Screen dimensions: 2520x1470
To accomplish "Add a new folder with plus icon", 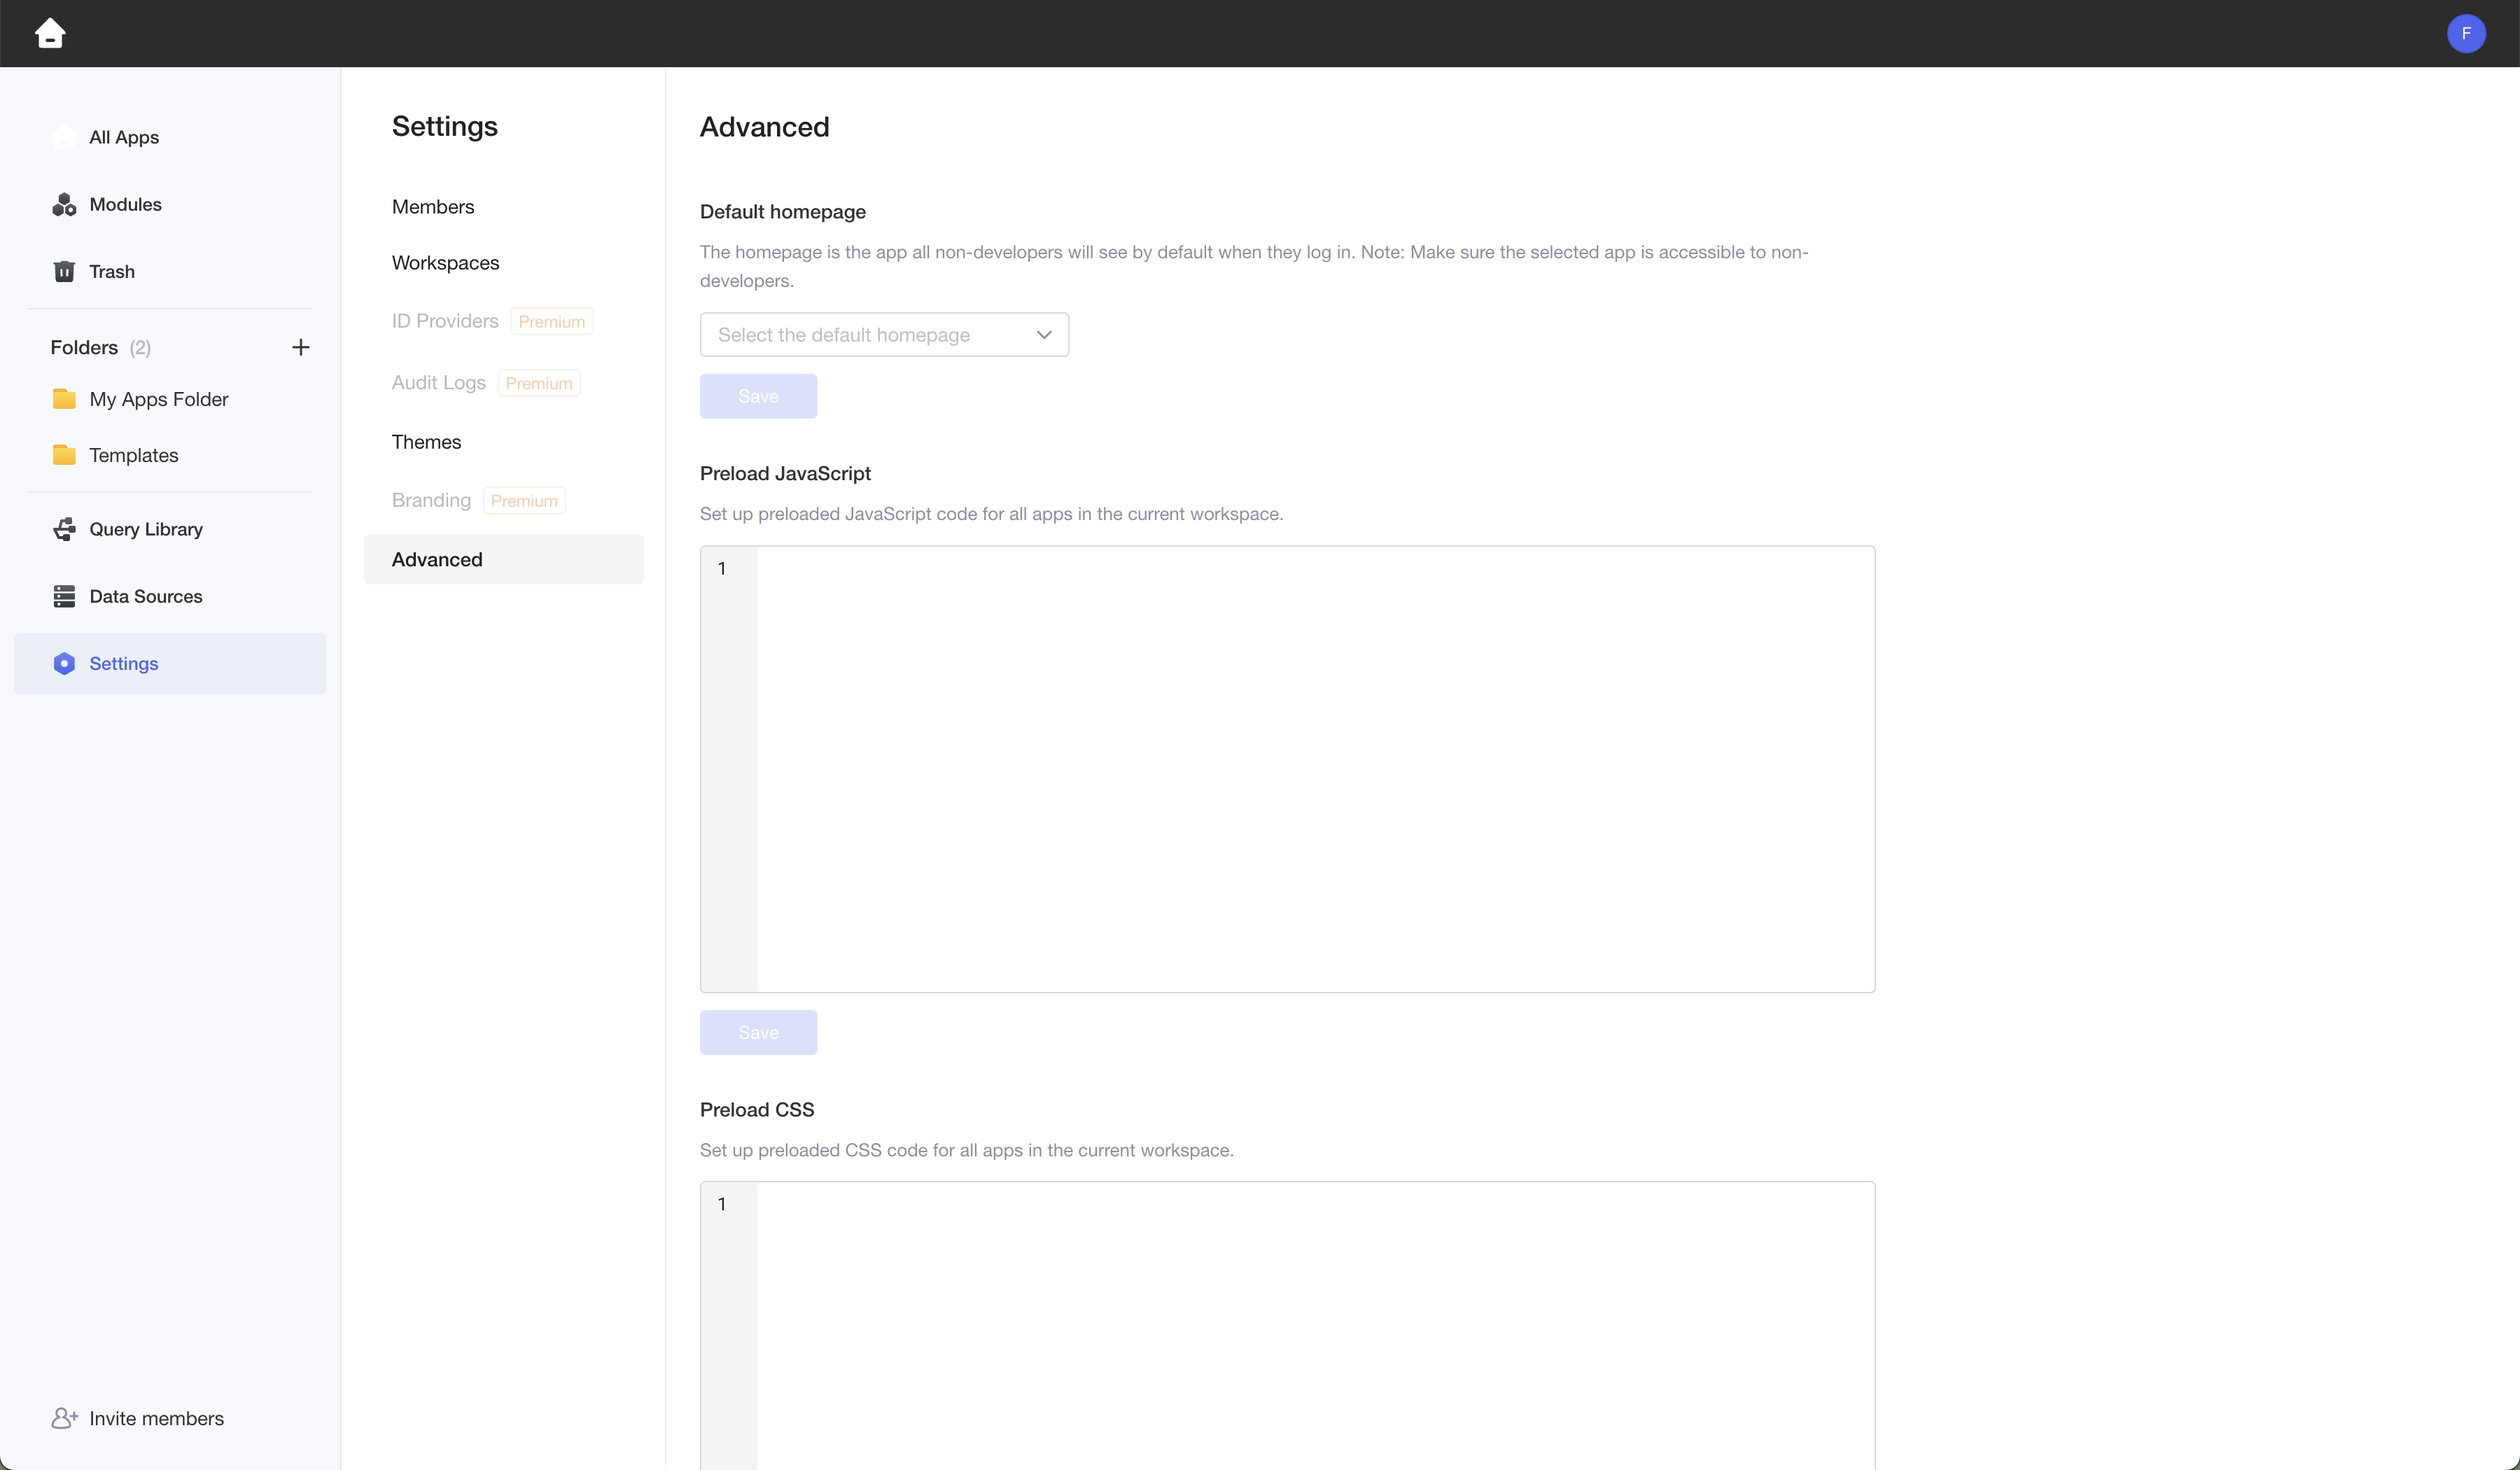I will click(x=300, y=347).
